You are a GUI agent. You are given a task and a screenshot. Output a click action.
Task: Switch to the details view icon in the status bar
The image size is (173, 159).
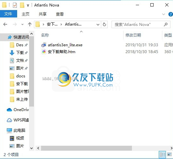pos(163,154)
